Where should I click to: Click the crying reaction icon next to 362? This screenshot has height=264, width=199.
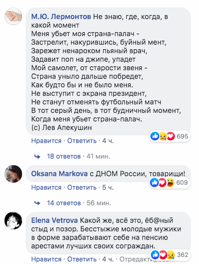click(171, 255)
